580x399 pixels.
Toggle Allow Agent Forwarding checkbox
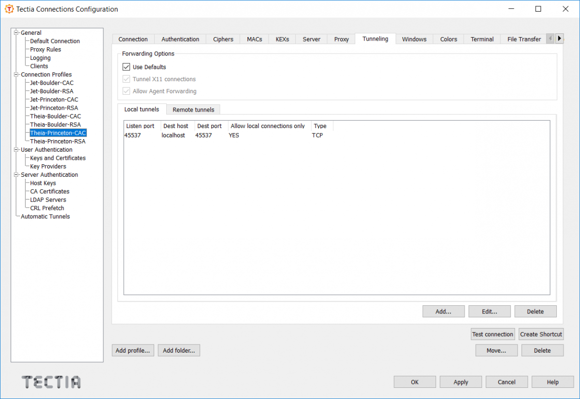tap(127, 91)
